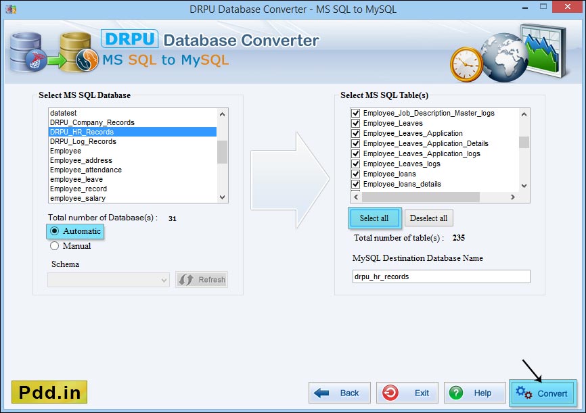Click database list scroll up arrow
The height and width of the screenshot is (413, 586).
(x=223, y=114)
